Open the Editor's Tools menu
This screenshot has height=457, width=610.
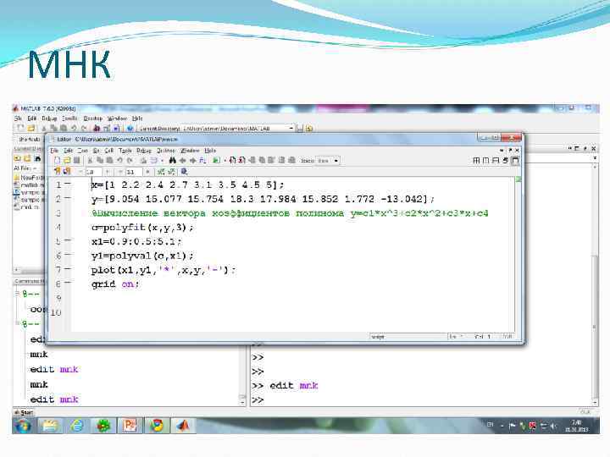click(125, 151)
